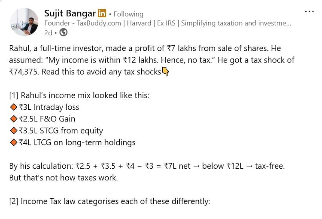This screenshot has width=322, height=219.
Task: Click the '[2] Income Tax law categorises' line
Action: [x=109, y=201]
